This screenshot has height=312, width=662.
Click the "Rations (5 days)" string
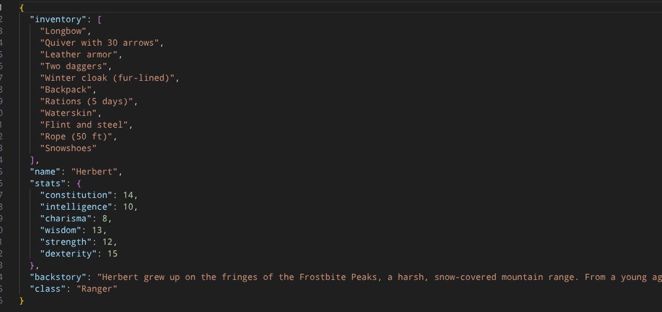pos(86,102)
